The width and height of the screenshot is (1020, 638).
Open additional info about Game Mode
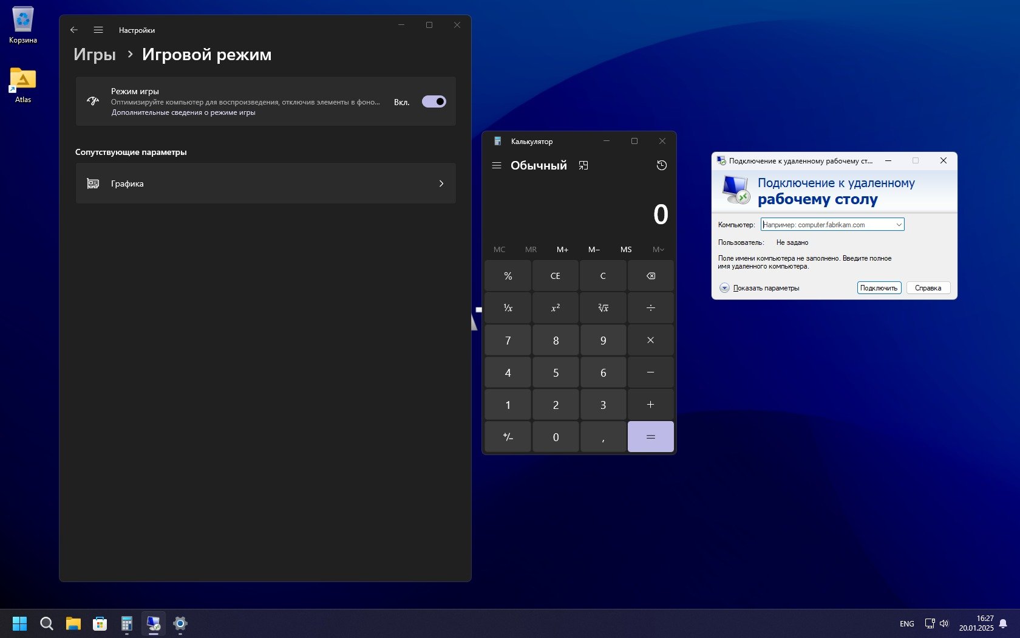click(x=183, y=112)
